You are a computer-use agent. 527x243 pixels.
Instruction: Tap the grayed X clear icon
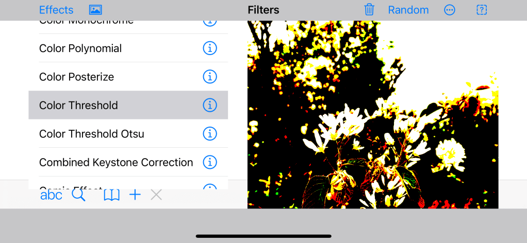click(x=156, y=195)
